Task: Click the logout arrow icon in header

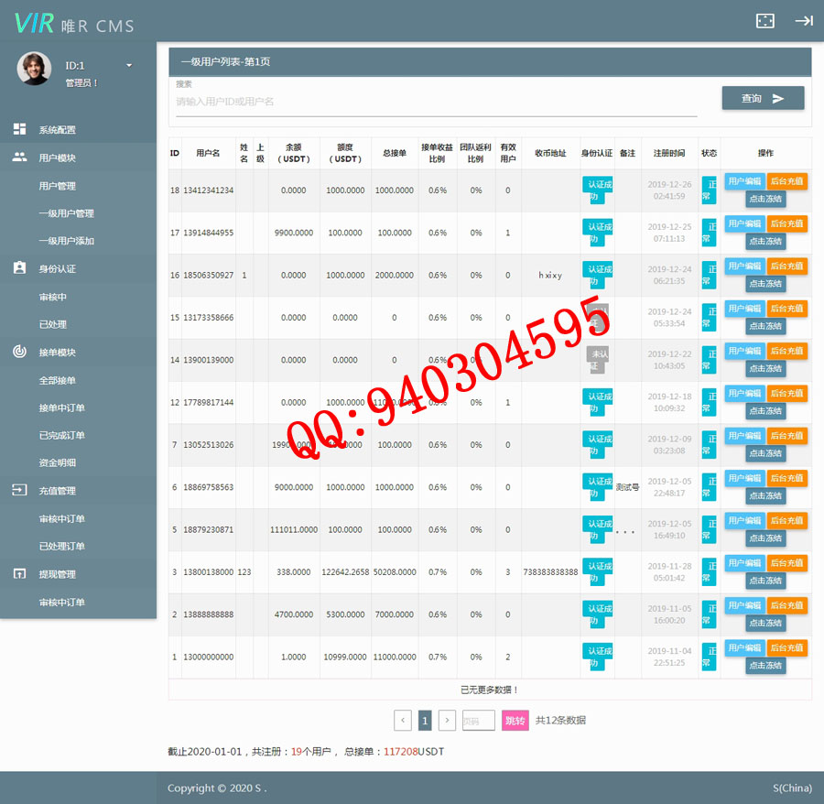Action: pyautogui.click(x=803, y=21)
